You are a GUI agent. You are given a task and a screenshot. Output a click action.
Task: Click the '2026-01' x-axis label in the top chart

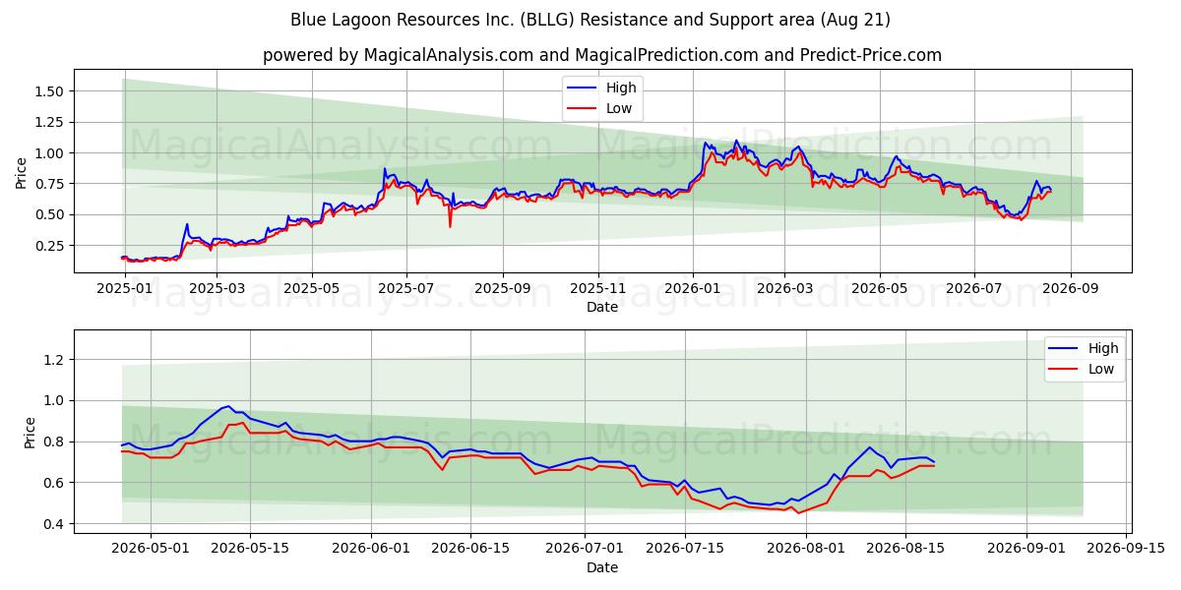click(693, 289)
